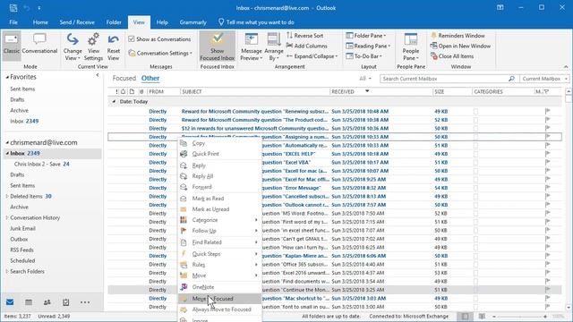Collapse the Favorites section
This screenshot has height=322, width=573.
tap(7, 77)
